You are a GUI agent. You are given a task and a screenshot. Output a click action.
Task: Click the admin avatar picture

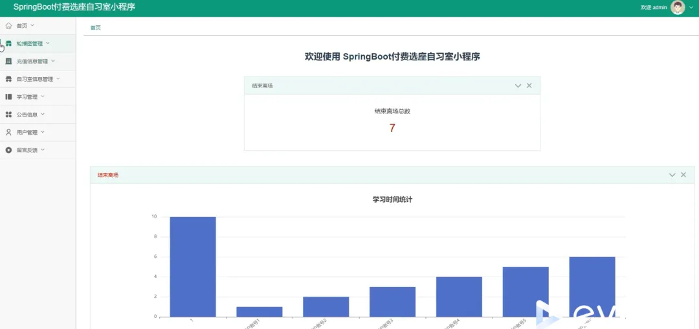point(678,8)
